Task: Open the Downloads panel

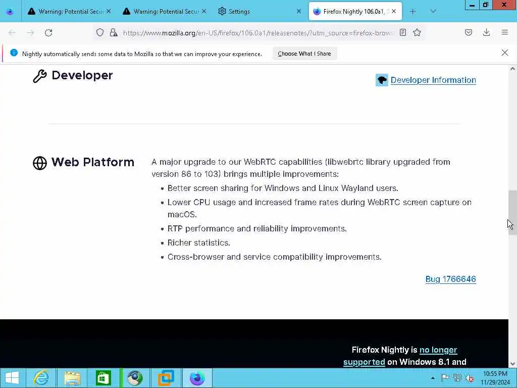Action: pos(486,32)
